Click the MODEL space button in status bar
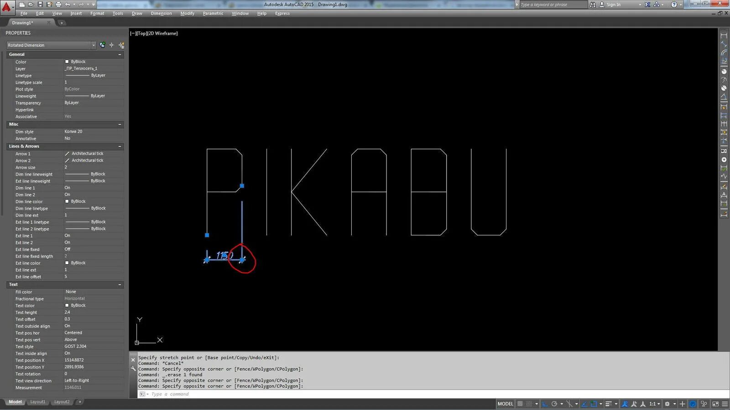The height and width of the screenshot is (410, 730). point(505,404)
